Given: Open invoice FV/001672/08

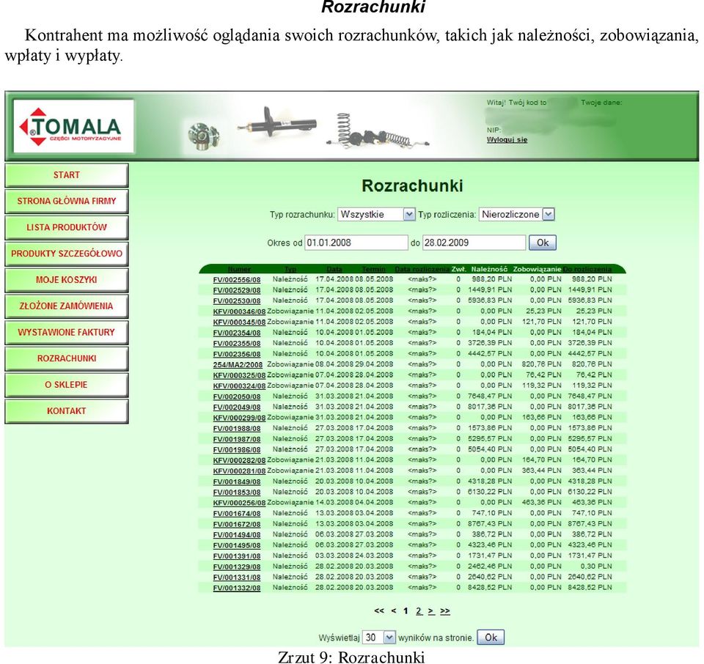Looking at the screenshot, I should click(237, 525).
